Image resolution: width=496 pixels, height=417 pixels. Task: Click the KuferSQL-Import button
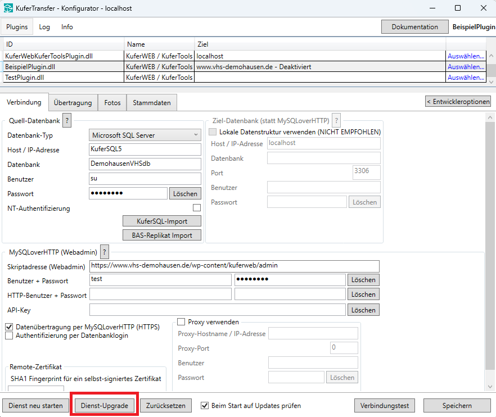click(161, 221)
